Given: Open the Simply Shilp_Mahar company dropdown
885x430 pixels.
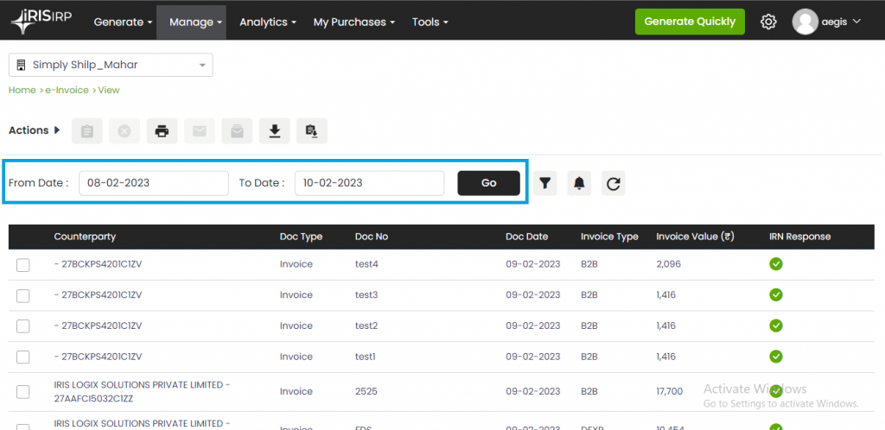Looking at the screenshot, I should click(x=111, y=65).
